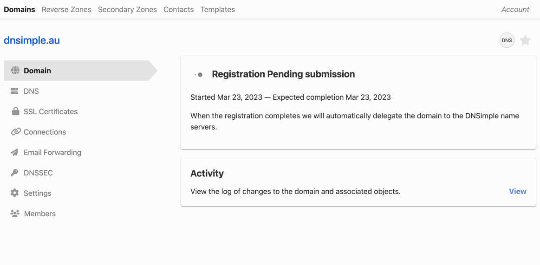Click the paper plane Email Forwarding icon
This screenshot has width=540, height=265.
(x=15, y=152)
